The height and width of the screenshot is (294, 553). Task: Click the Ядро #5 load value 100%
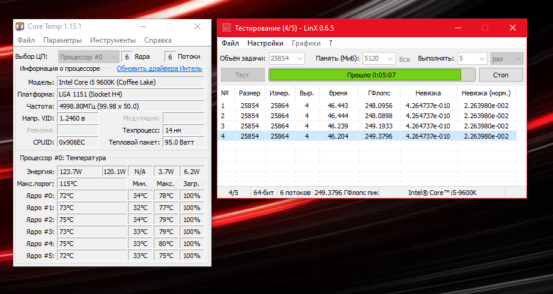[192, 256]
